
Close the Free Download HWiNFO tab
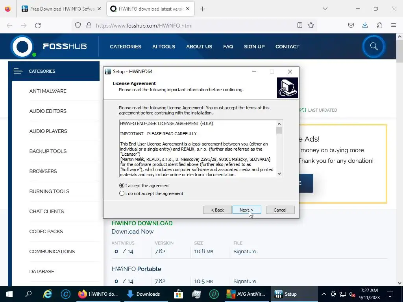pyautogui.click(x=99, y=9)
